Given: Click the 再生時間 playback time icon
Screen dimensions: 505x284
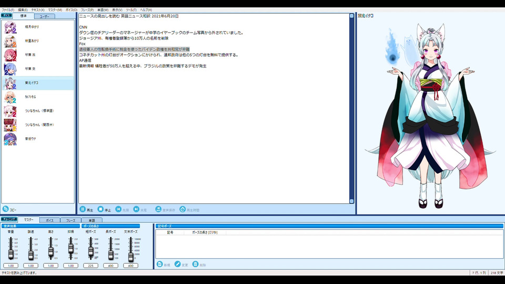Looking at the screenshot, I should tap(183, 209).
